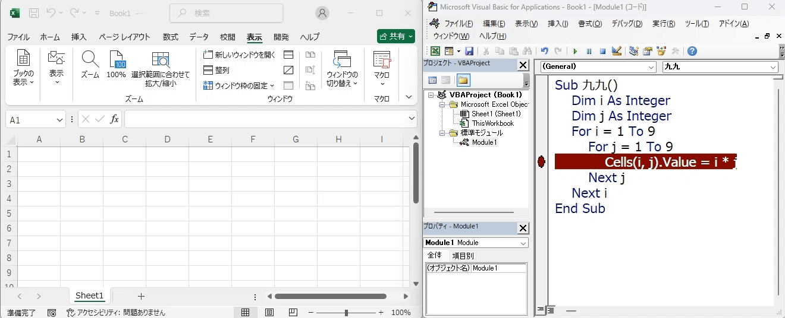Remove breakpoint dot beside Cells line

coord(541,161)
